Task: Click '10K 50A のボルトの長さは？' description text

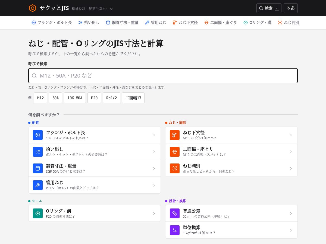Action: pos(67,138)
